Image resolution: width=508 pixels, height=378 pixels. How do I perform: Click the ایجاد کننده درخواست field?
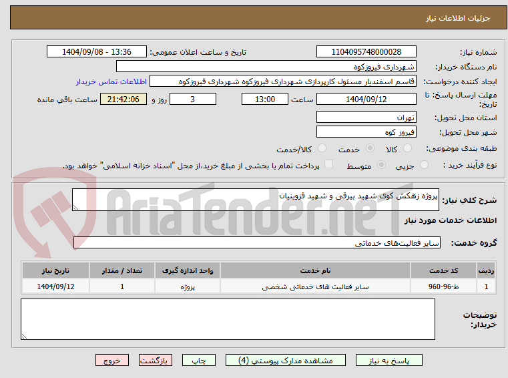[283, 81]
